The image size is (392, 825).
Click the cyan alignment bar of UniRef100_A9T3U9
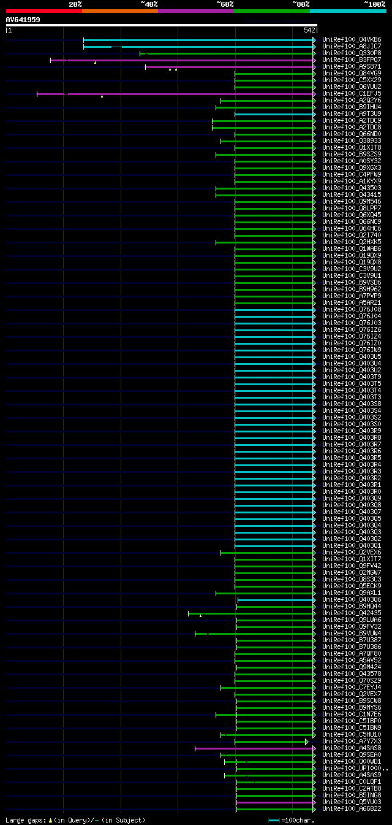click(x=274, y=114)
